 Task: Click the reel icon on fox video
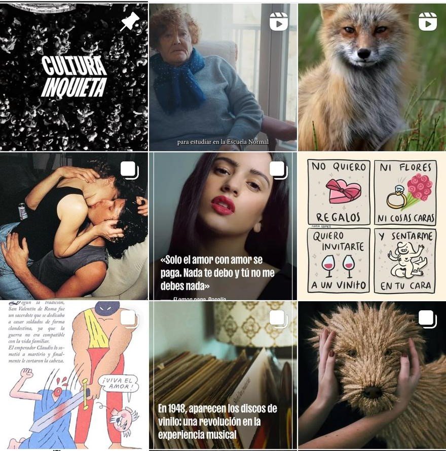coord(427,22)
